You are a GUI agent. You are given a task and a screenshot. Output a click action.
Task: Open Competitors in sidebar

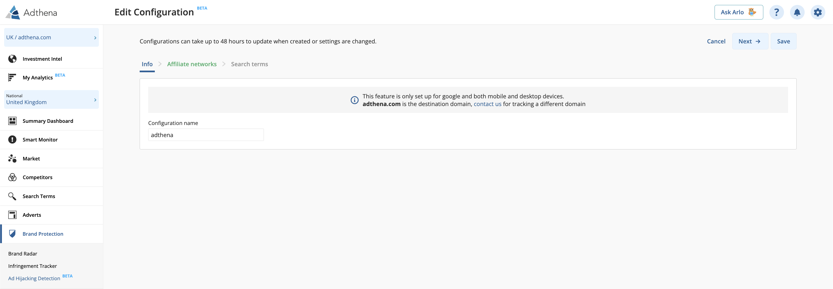click(52, 177)
